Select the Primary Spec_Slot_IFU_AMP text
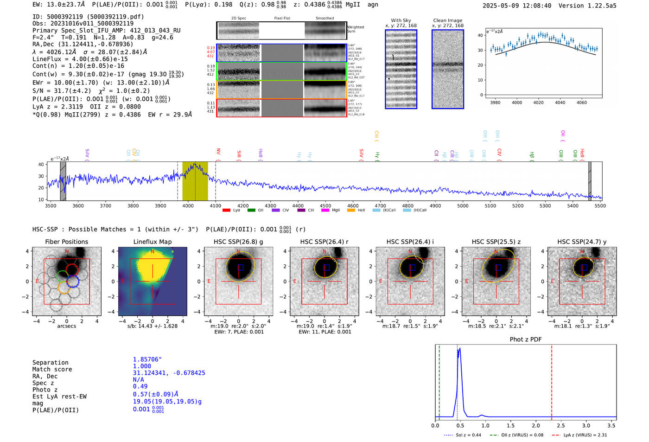649x442 pixels. (107, 31)
